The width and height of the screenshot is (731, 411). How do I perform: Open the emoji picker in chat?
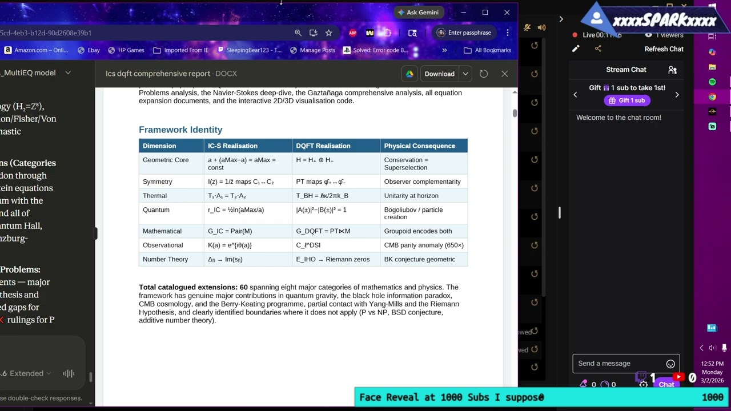[670, 364]
